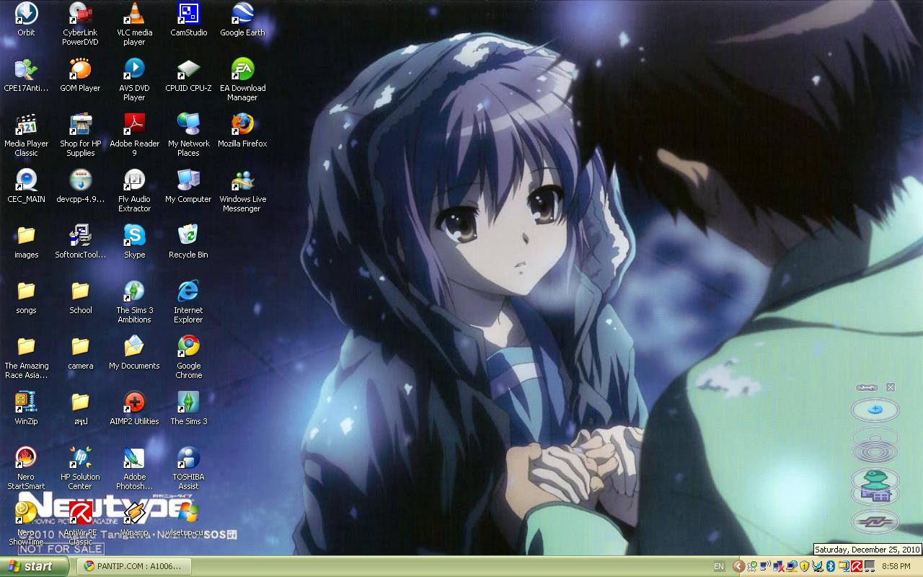Open the images folder

(26, 242)
